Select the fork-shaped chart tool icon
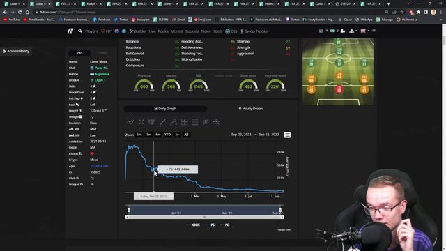This screenshot has height=251, width=446. [x=174, y=122]
